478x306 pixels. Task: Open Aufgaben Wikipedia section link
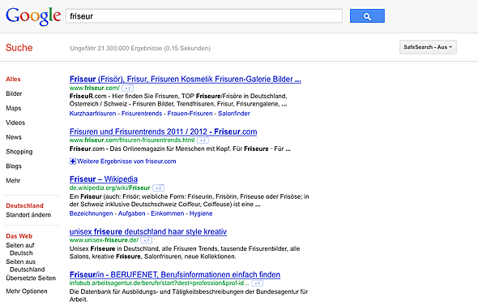(132, 213)
